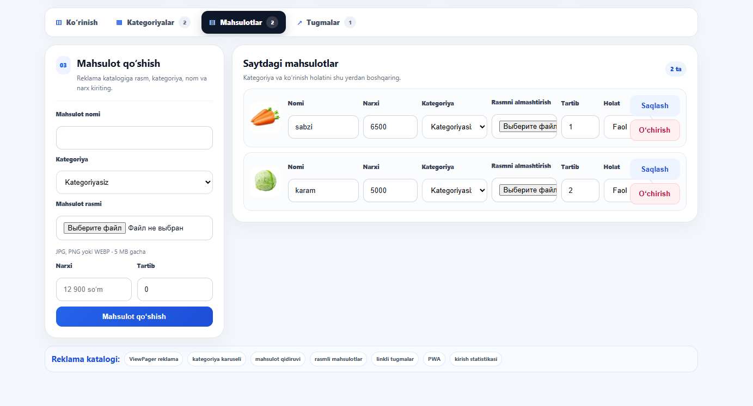Image resolution: width=753 pixels, height=406 pixels.
Task: Choose file for Mahsulot rasmi
Action: (95, 228)
